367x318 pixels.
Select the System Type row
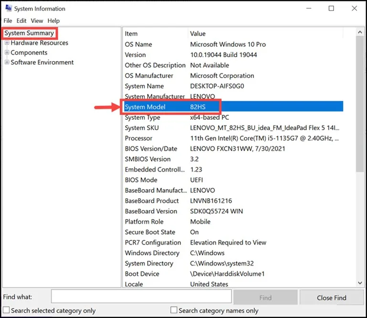pos(233,117)
